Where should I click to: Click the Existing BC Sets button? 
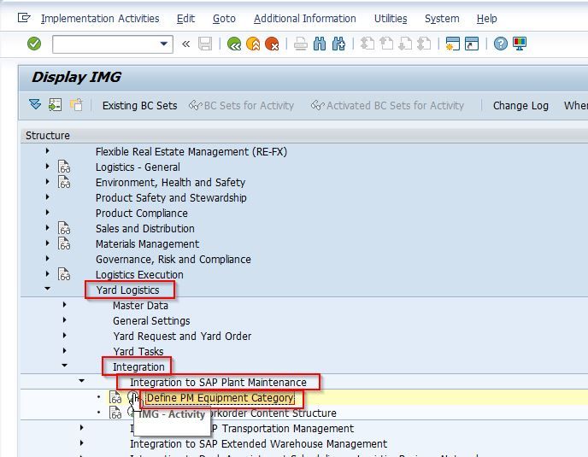click(x=139, y=106)
